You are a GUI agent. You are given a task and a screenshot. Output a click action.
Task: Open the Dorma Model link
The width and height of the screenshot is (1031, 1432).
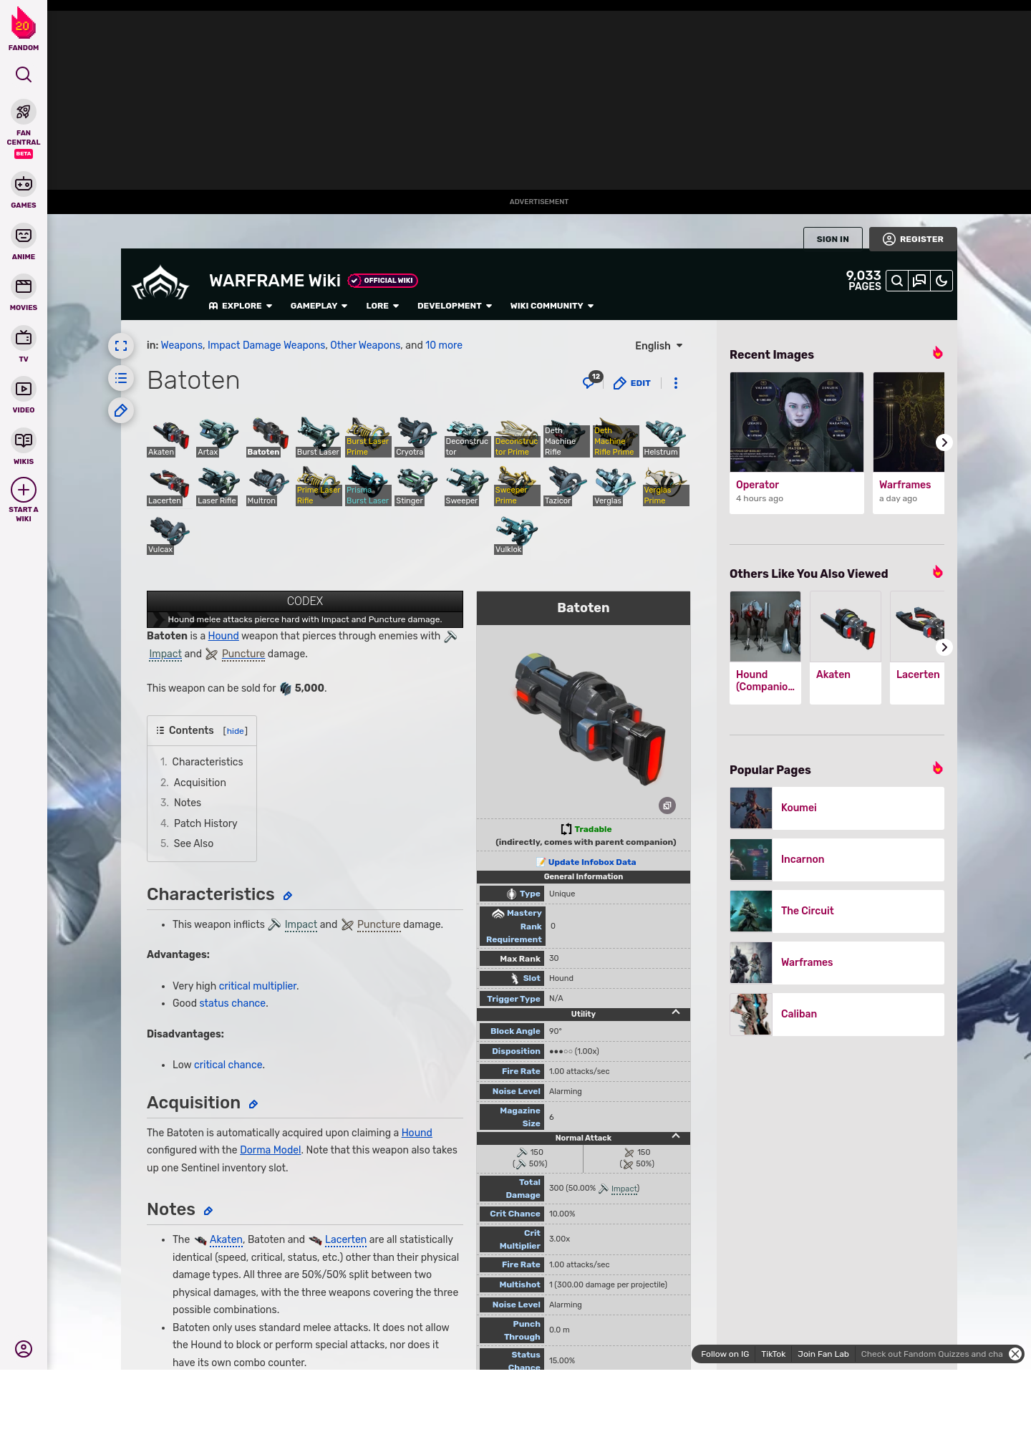coord(271,1150)
